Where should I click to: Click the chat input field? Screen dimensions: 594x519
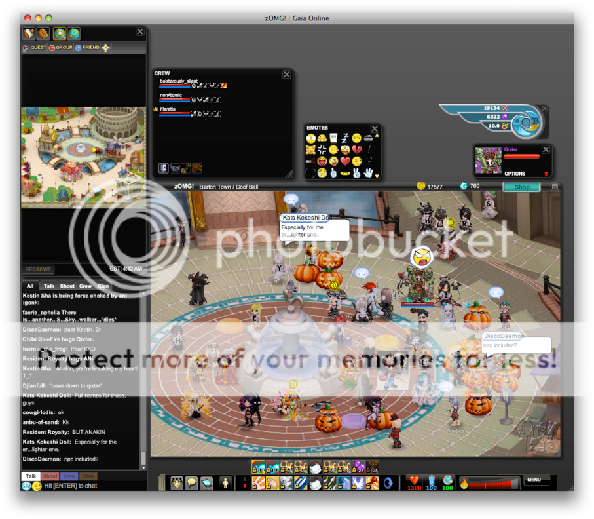click(x=95, y=486)
